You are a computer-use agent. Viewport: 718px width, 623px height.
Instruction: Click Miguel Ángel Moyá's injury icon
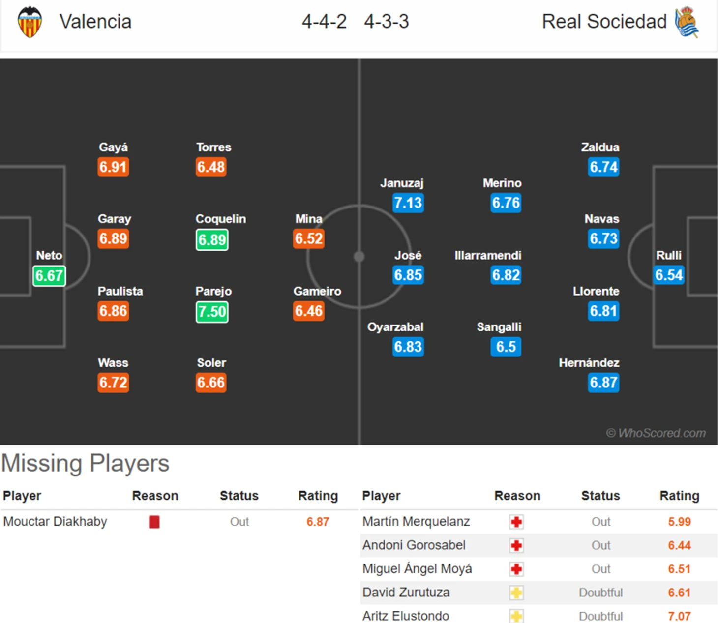516,569
